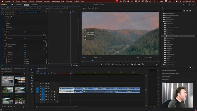Open the Marques menu

[x=47, y=1]
